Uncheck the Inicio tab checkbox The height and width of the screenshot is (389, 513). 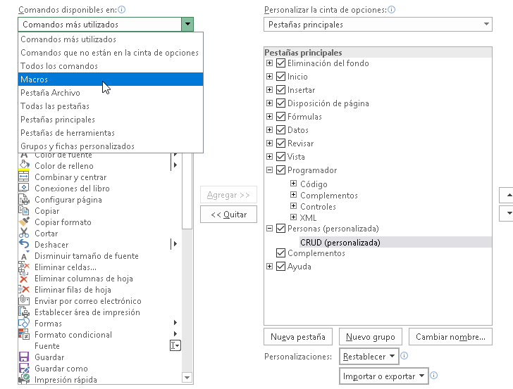281,76
